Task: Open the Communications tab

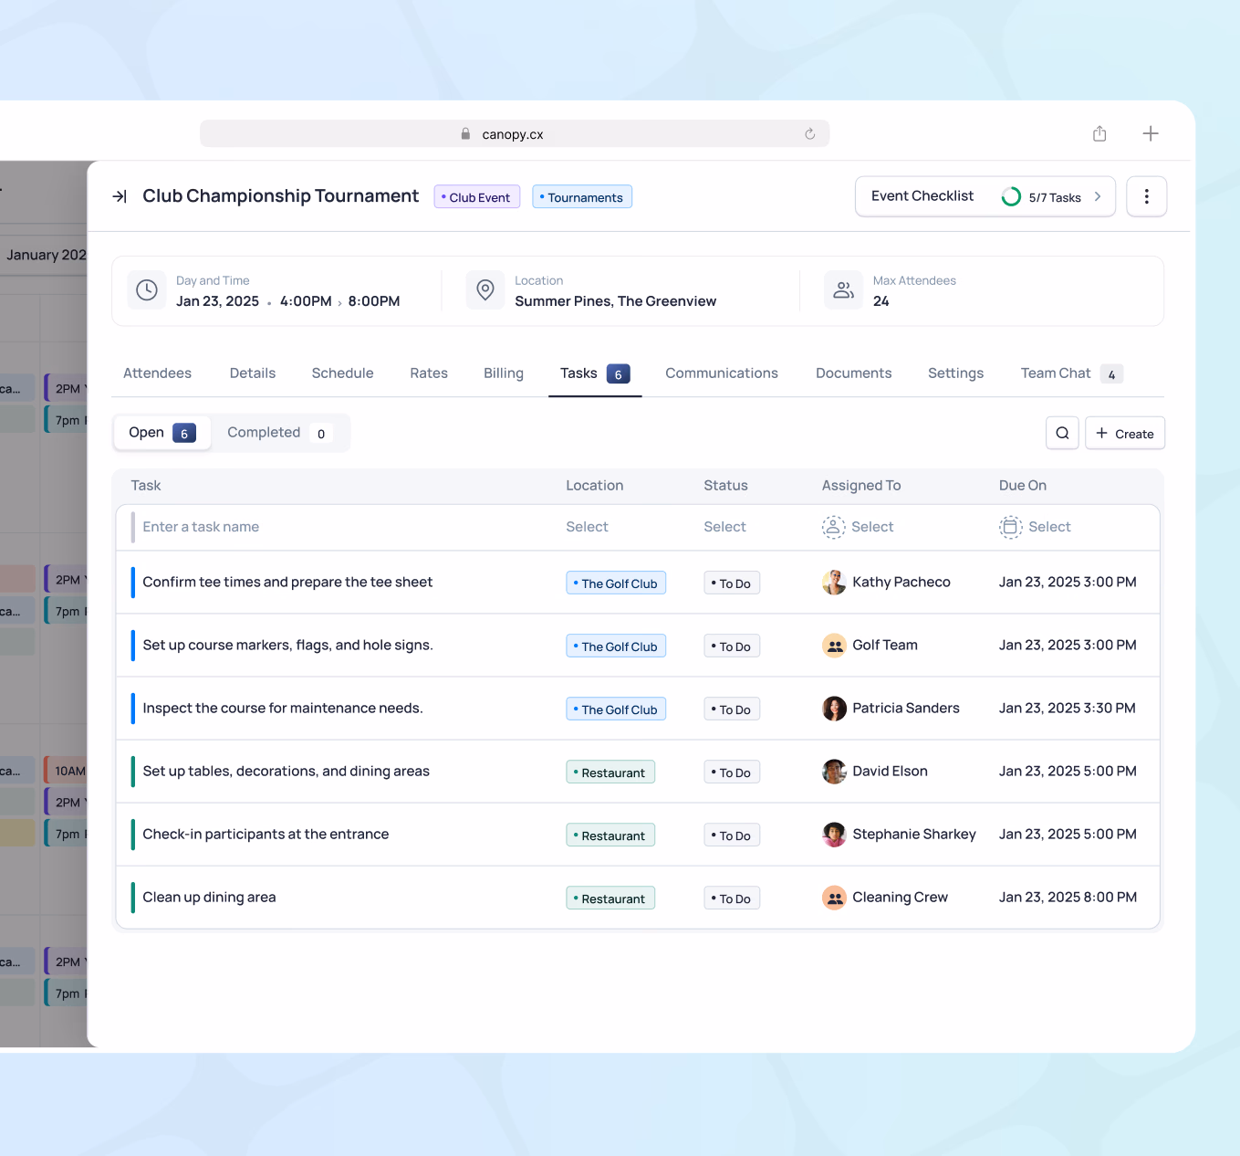Action: click(x=722, y=373)
